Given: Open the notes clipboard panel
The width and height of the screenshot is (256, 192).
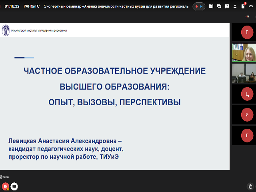Looking at the screenshot, I should pos(211,6).
